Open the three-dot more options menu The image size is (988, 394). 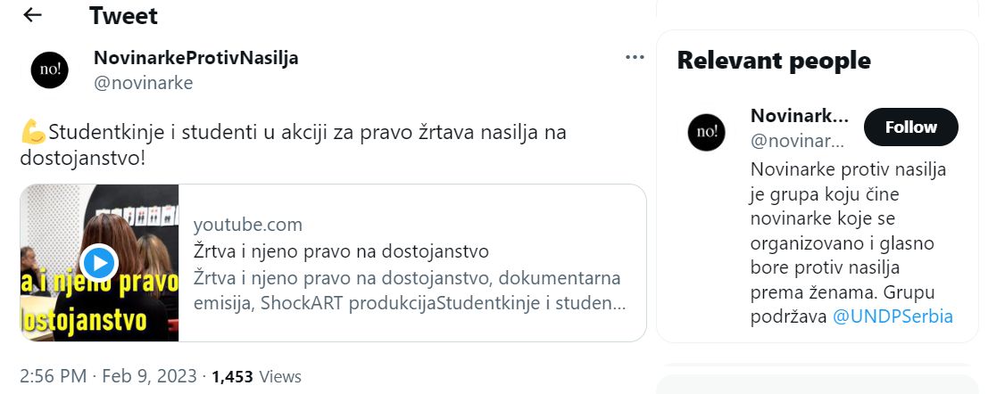coord(635,57)
